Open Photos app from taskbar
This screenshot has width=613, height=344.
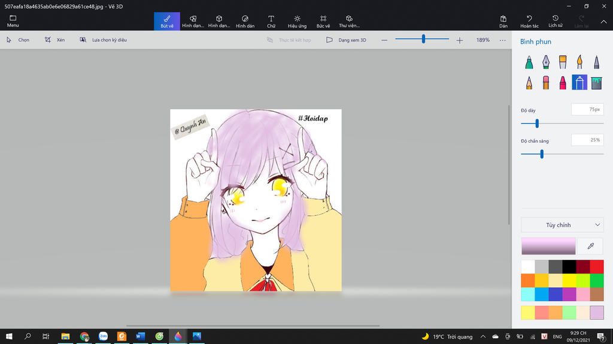tap(196, 336)
